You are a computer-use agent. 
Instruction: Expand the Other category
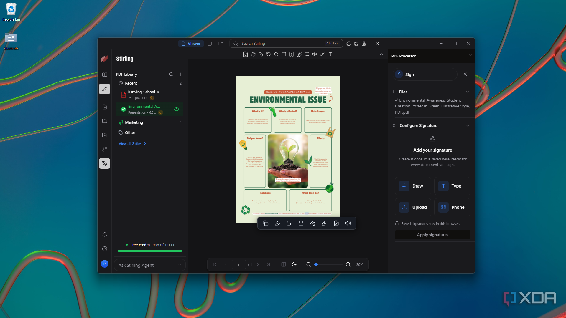(150, 133)
